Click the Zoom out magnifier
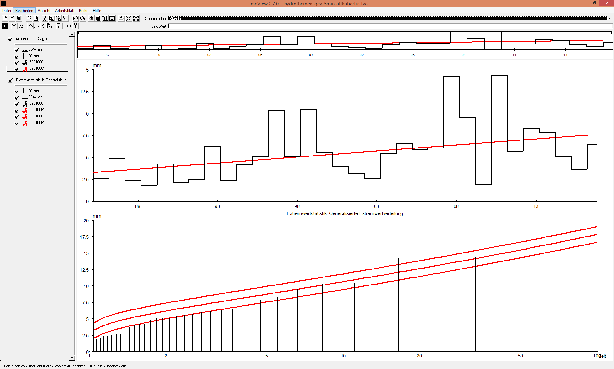The width and height of the screenshot is (614, 369). 21,26
